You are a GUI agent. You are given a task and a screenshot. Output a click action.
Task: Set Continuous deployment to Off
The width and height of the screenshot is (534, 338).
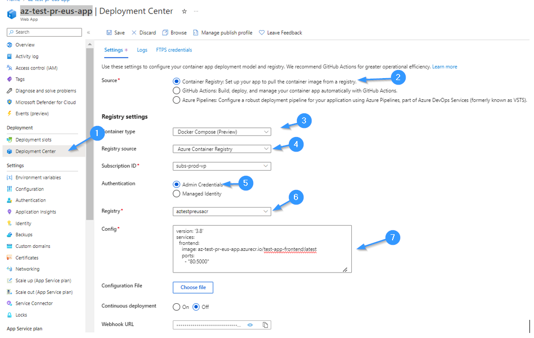[196, 307]
